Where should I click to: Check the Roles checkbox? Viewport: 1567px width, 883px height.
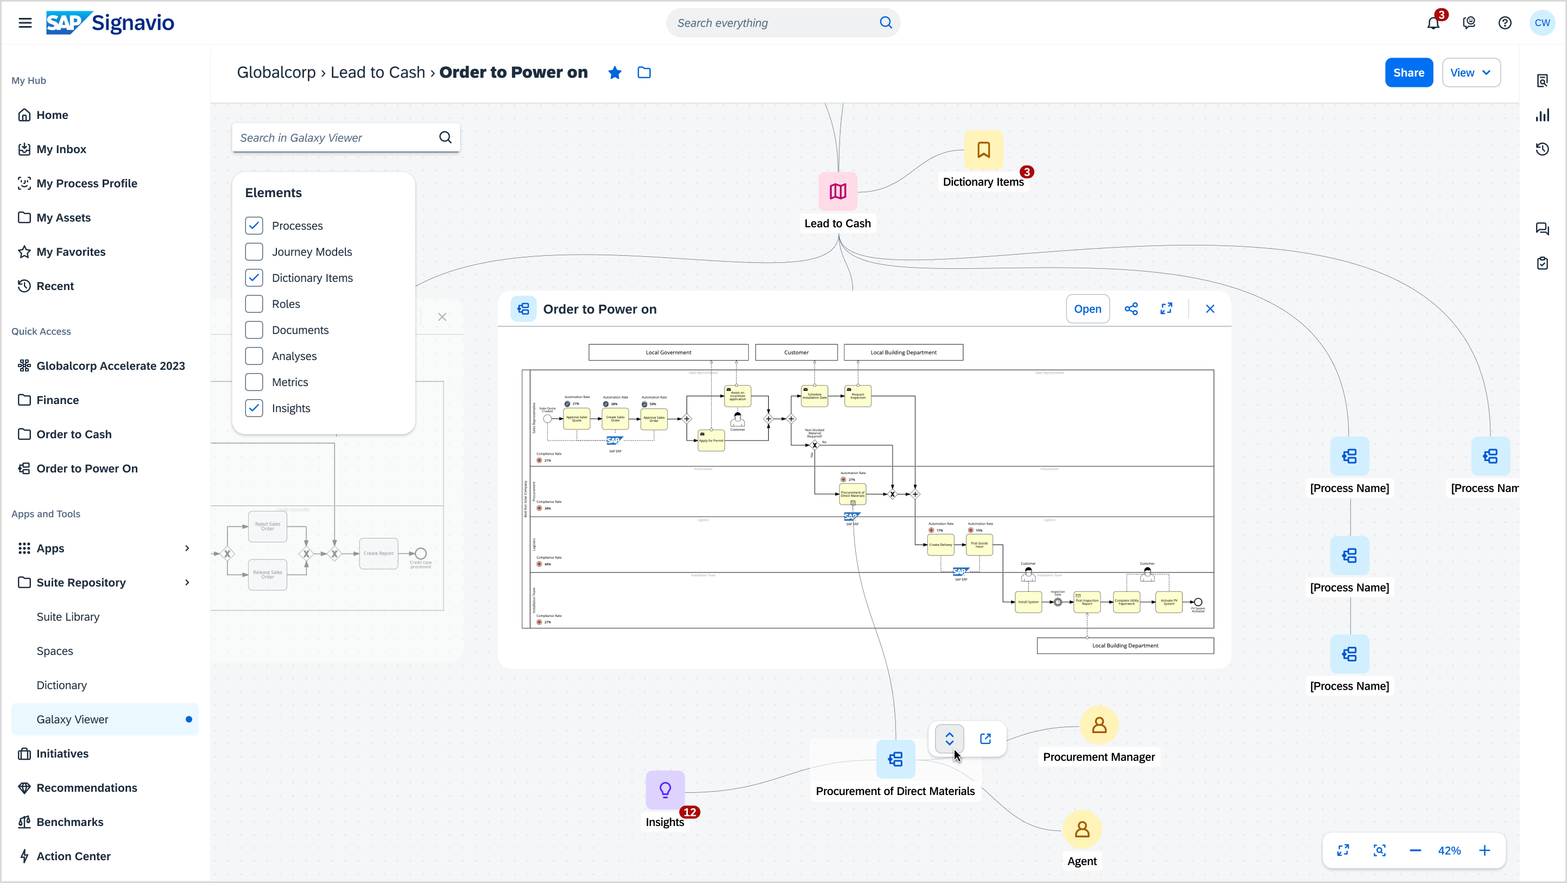click(254, 304)
